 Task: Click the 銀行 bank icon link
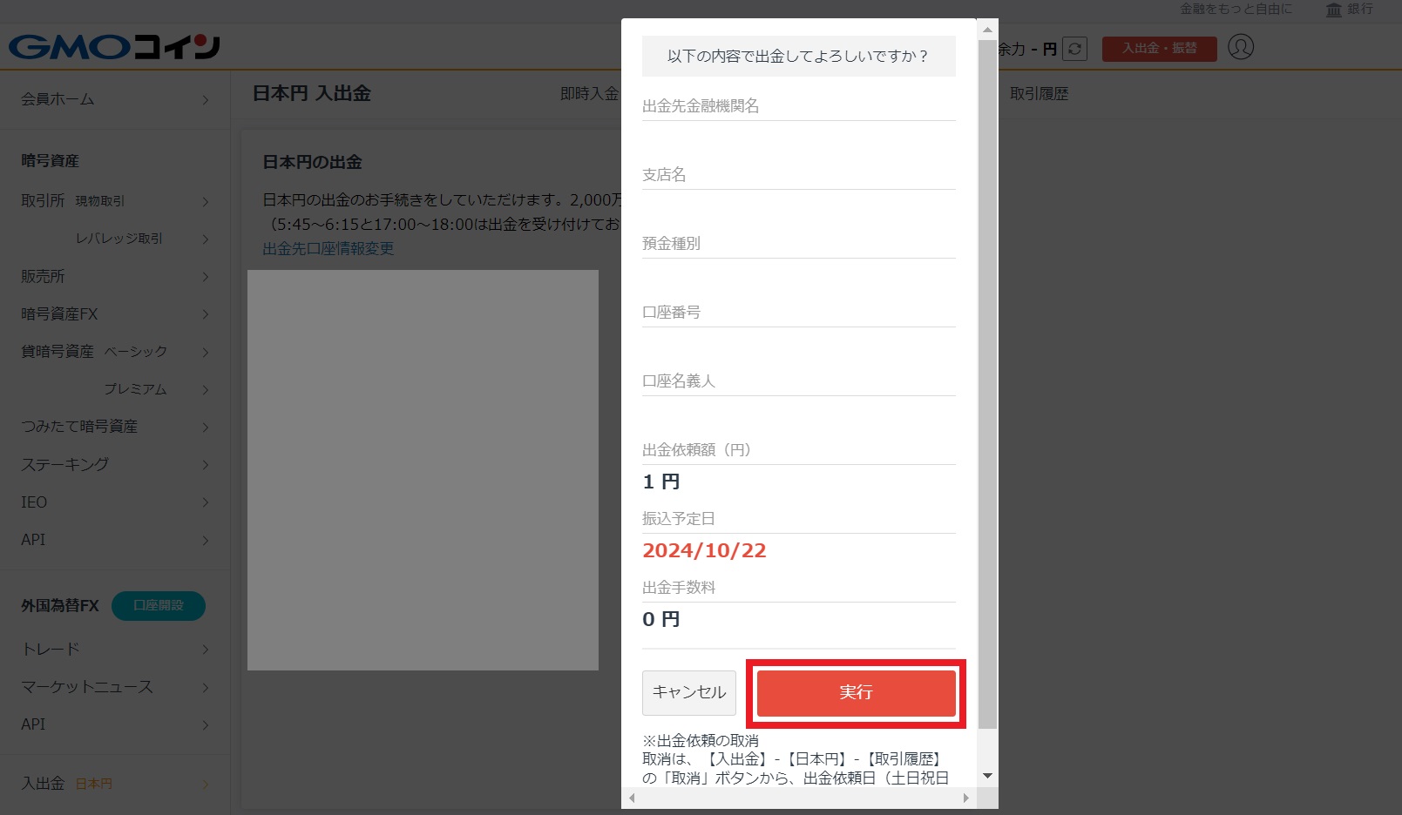click(1349, 10)
